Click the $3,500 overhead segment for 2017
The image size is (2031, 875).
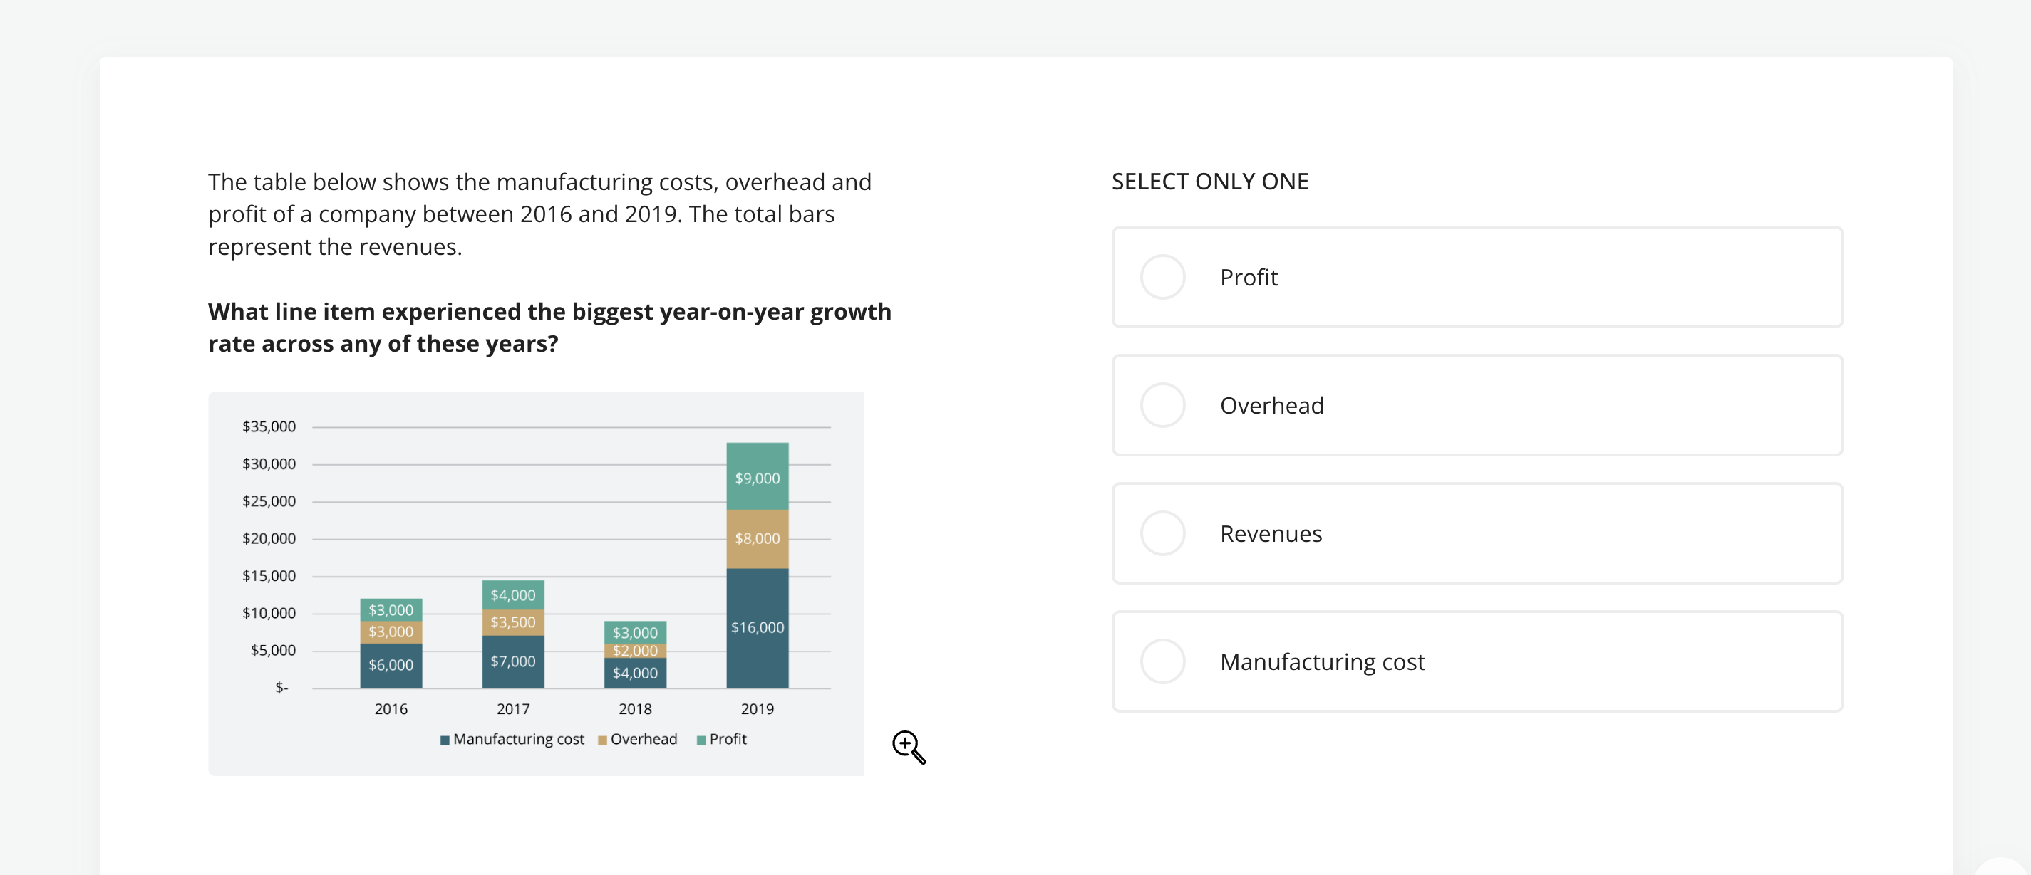(513, 622)
